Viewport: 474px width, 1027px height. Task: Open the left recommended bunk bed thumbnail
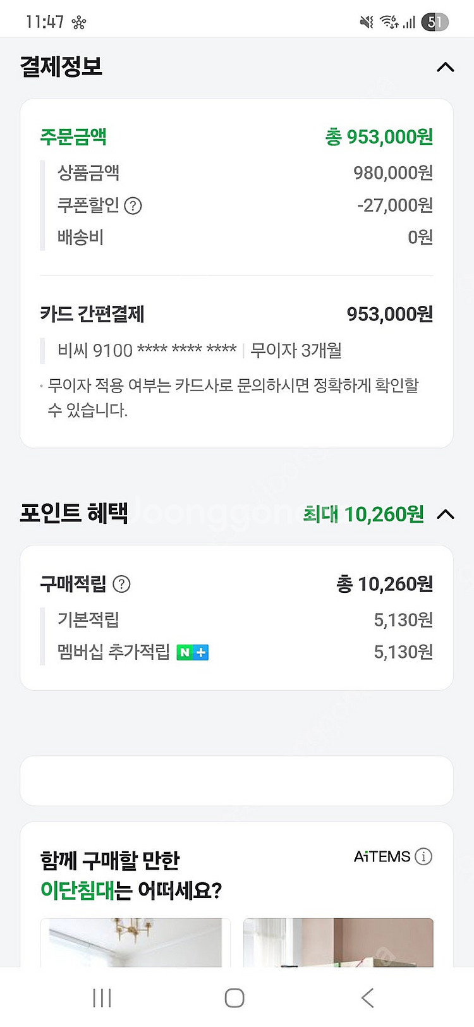pos(135,942)
